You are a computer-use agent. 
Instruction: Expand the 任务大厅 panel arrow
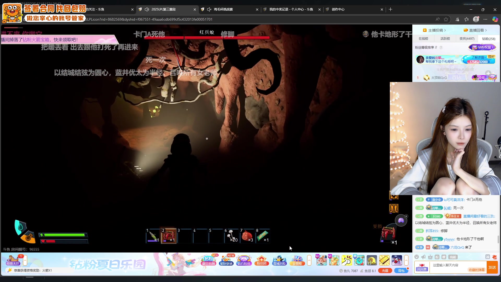[25, 260]
